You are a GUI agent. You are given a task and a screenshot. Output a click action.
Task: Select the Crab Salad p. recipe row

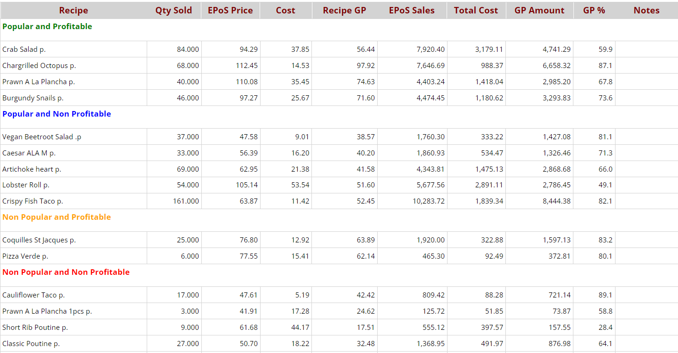24,50
